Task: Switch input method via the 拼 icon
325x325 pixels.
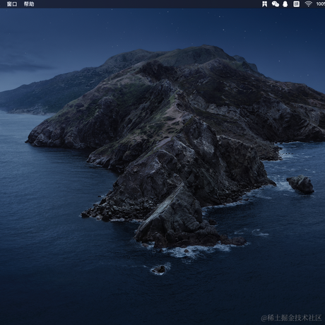Action: [x=297, y=4]
